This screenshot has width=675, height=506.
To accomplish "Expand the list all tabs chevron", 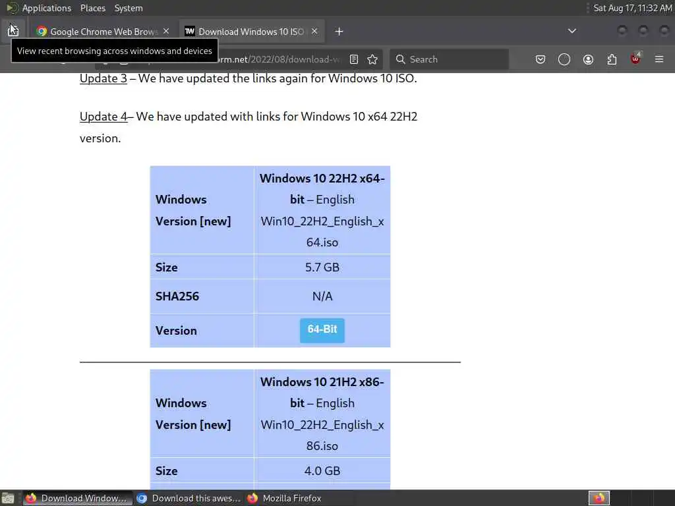I will click(x=572, y=31).
